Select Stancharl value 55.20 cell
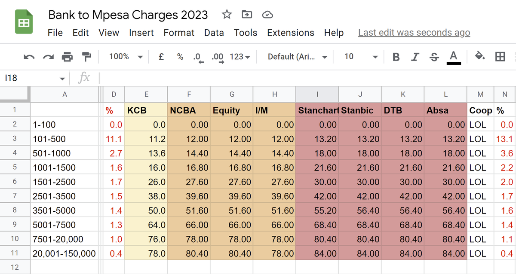The width and height of the screenshot is (516, 274). click(x=317, y=210)
